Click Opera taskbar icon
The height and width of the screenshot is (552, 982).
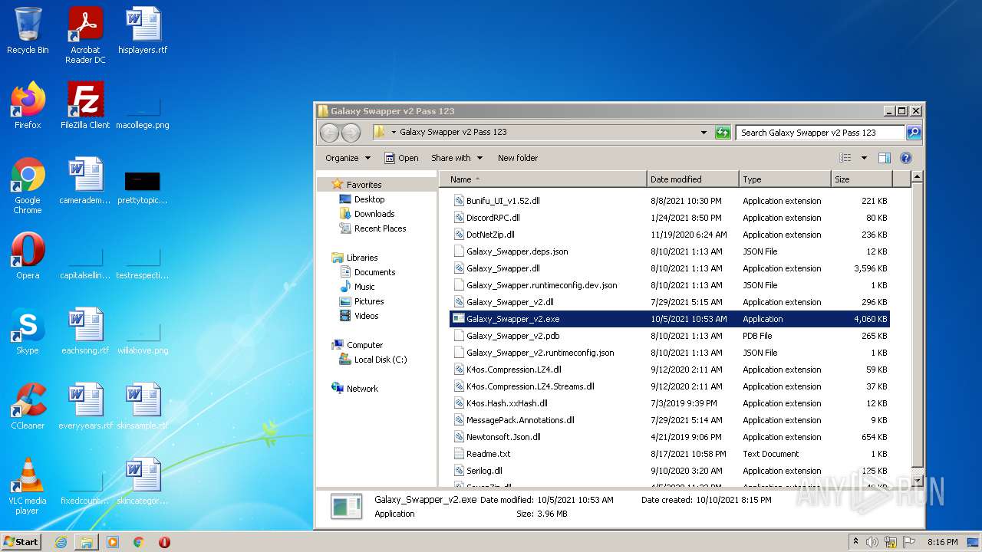(164, 542)
